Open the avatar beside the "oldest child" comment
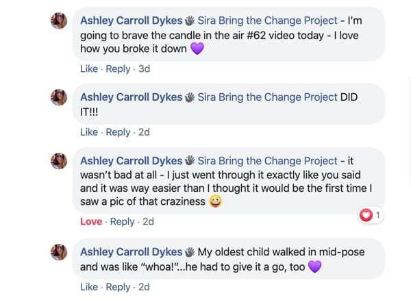This screenshot has height=300, width=411. pos(60,253)
